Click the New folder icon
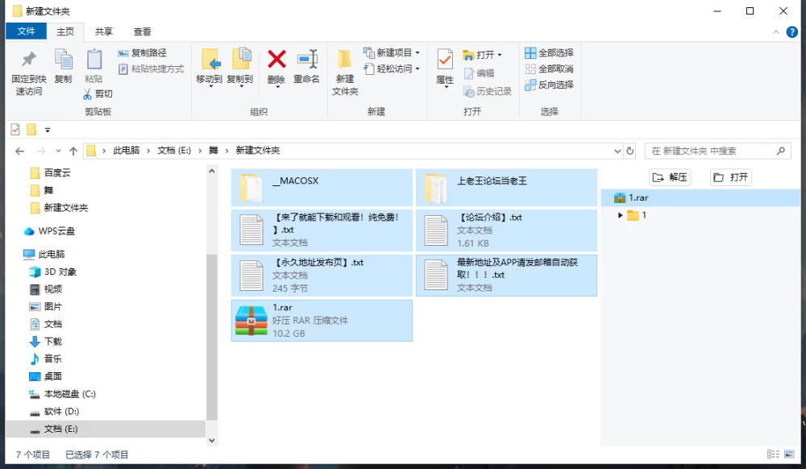This screenshot has width=806, height=469. [x=344, y=60]
